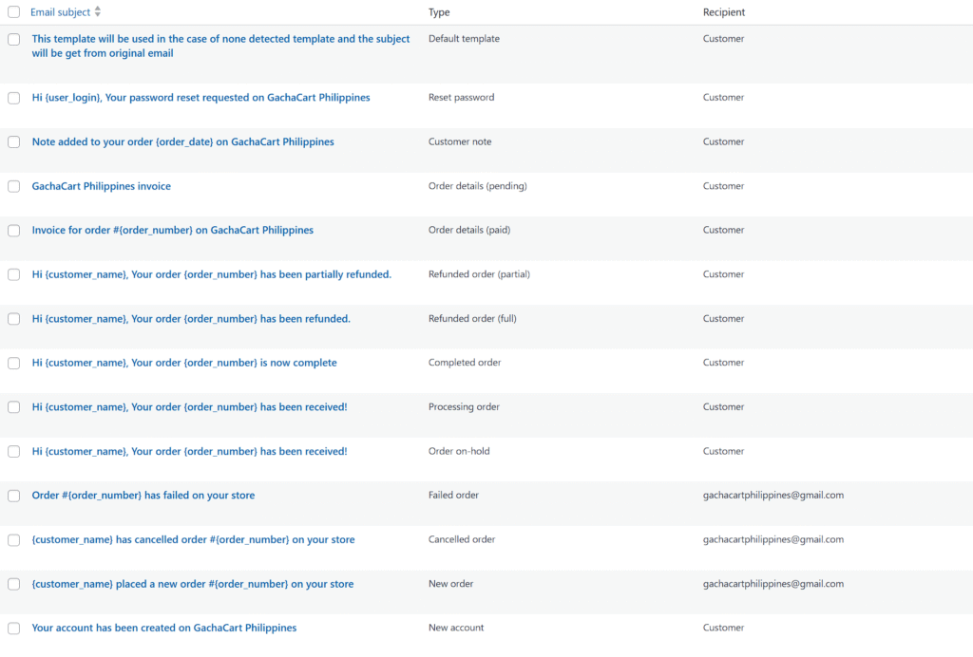Click the 'Completed order' type cell
This screenshot has width=973, height=657.
(x=464, y=363)
